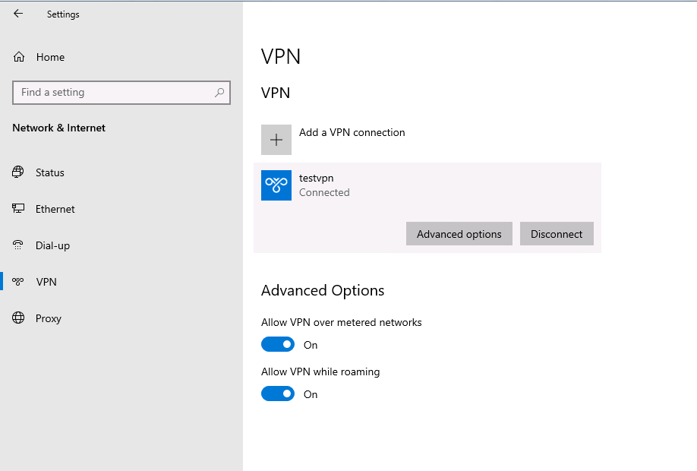Image resolution: width=697 pixels, height=471 pixels.
Task: Open the Status page
Action: 50,172
